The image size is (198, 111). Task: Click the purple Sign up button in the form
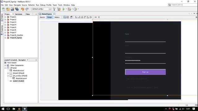tap(145, 72)
